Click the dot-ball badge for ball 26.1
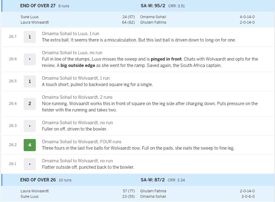Screen dimensions: 275x202 (29, 164)
